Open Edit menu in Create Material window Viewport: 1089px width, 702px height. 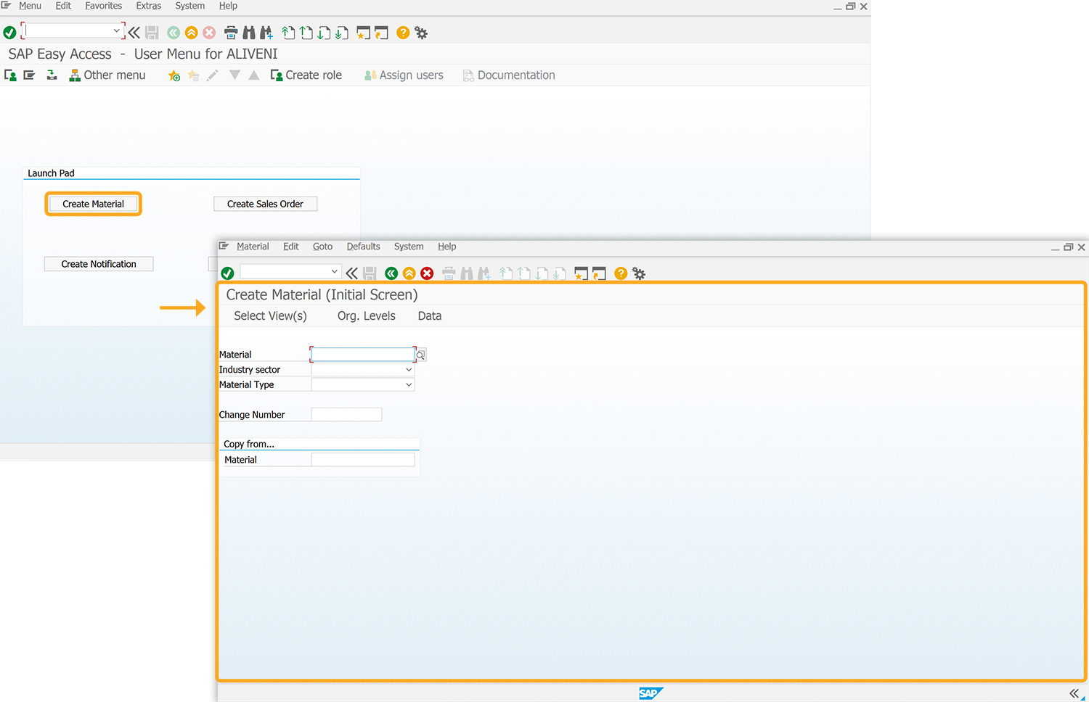291,247
